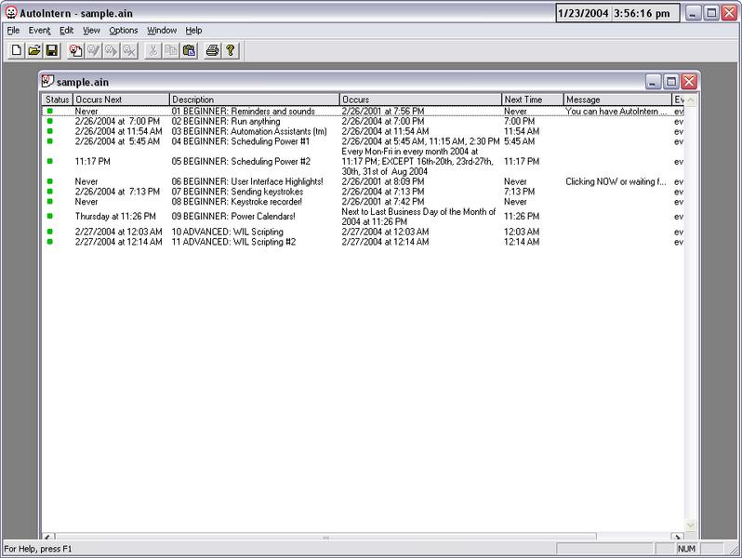Click the AutoIntern app icon in main title bar
The width and height of the screenshot is (742, 558).
click(11, 13)
